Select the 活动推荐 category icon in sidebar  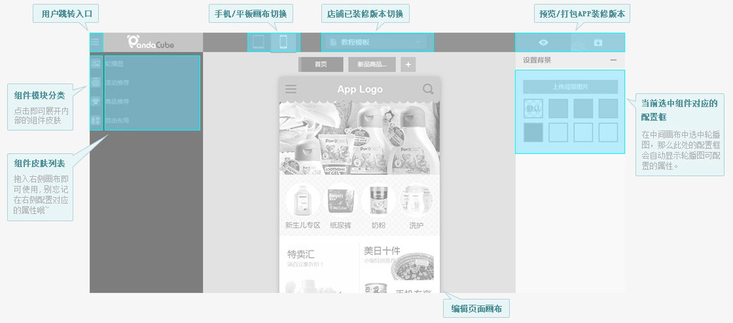pos(96,82)
